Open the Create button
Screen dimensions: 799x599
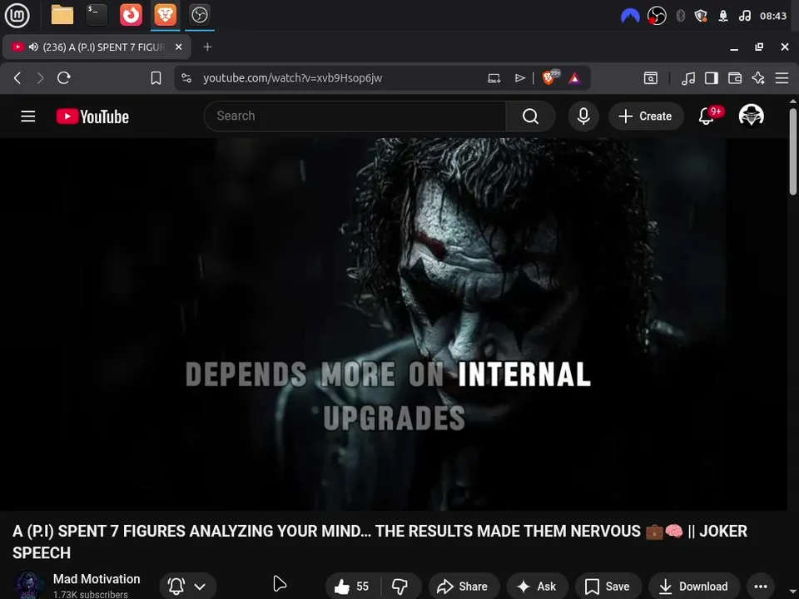click(646, 116)
